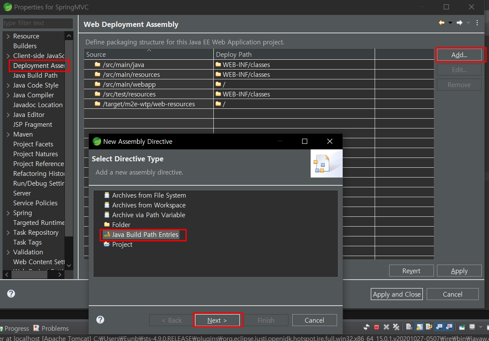Expand the Spring node

8,213
